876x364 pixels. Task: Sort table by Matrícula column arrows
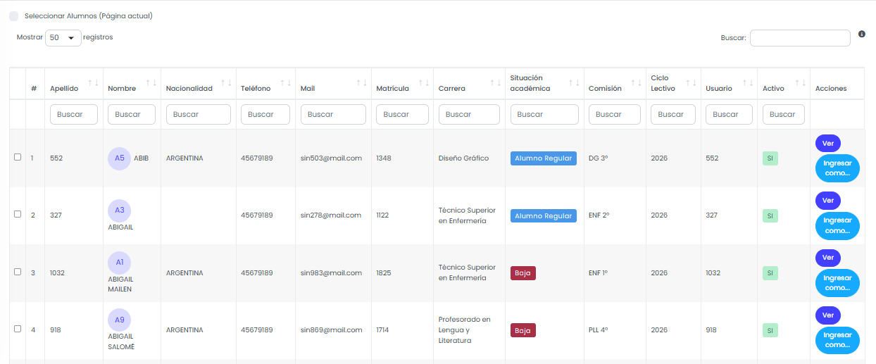[424, 83]
